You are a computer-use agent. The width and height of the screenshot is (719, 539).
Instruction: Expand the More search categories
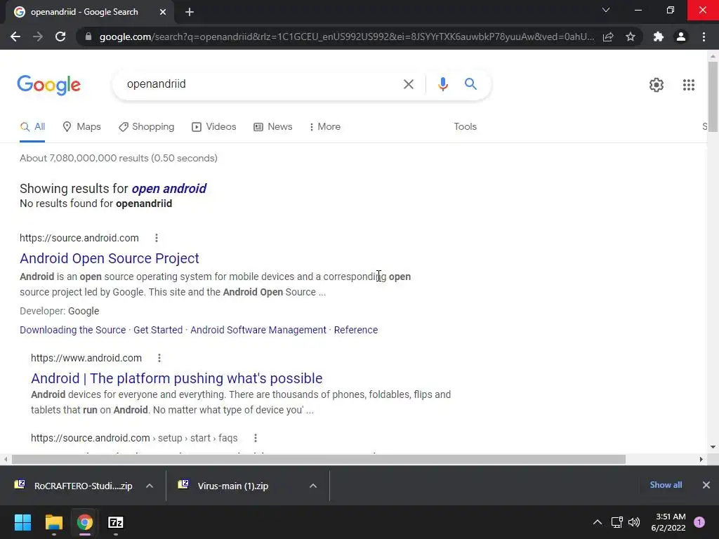coord(325,127)
